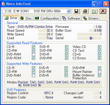The image size is (110, 105).
Task: Toggle DVD-RW write feature checkbox
Action: pos(66,72)
